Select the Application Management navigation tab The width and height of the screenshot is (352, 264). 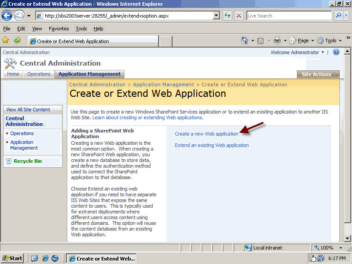coord(89,74)
